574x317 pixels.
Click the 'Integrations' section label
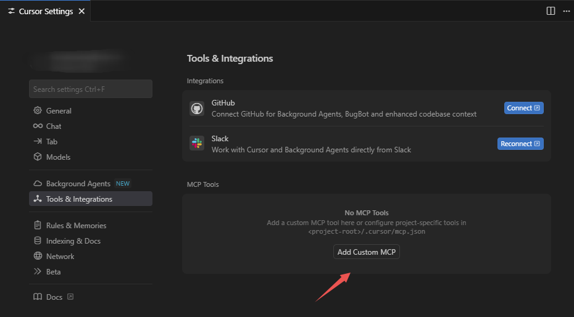tap(205, 81)
